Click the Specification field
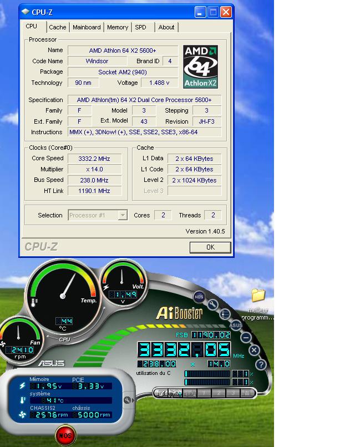Viewport: 355px width, 447px height. [x=144, y=100]
